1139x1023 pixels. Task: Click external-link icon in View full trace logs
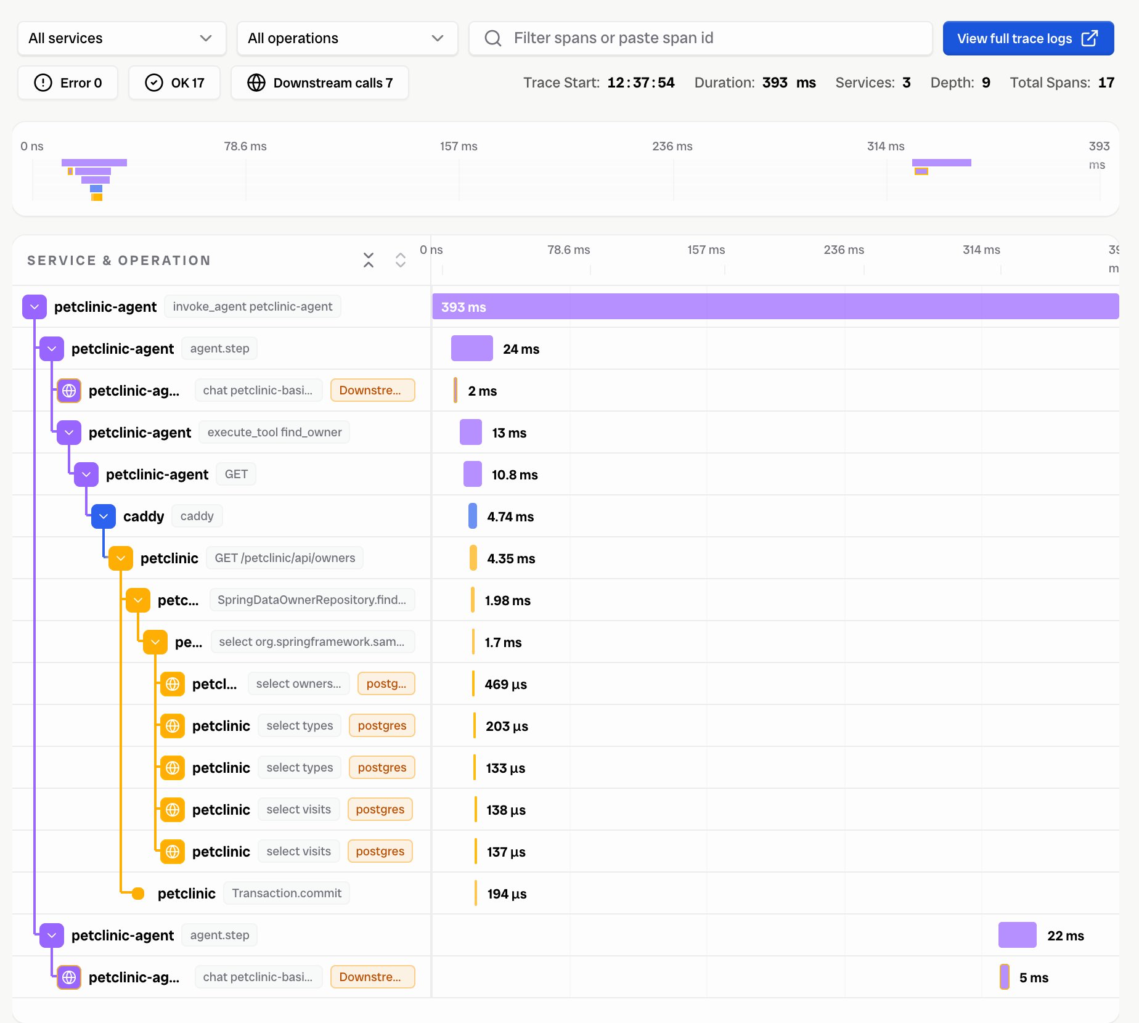1090,38
